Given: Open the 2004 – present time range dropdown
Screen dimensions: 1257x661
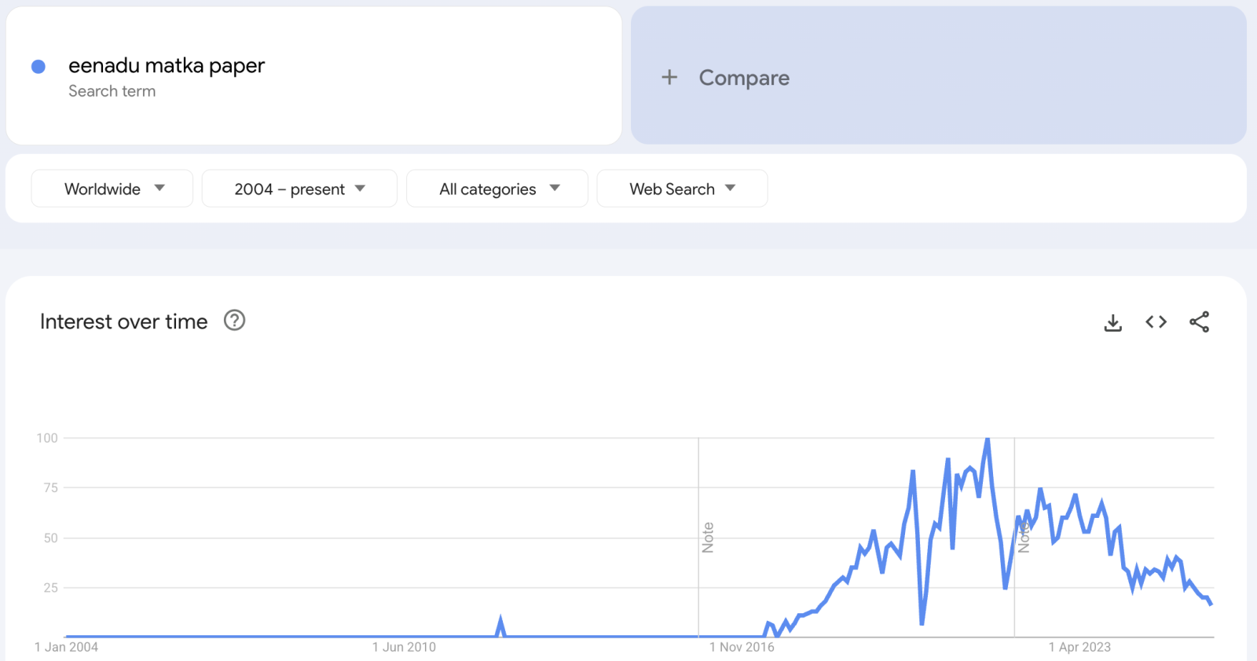Looking at the screenshot, I should [299, 188].
